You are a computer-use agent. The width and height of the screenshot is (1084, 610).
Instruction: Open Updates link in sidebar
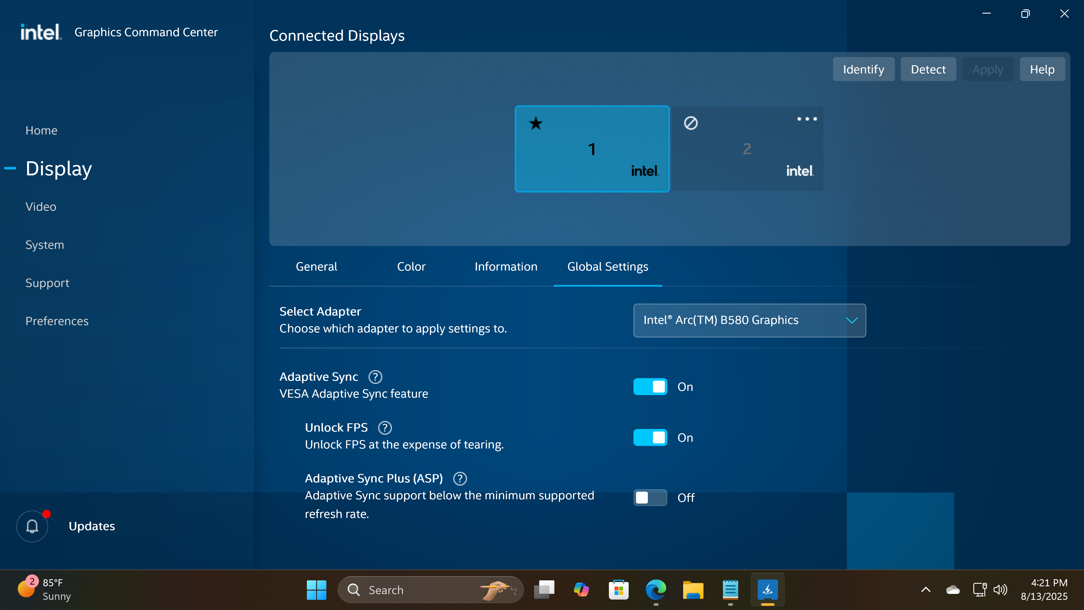tap(92, 526)
